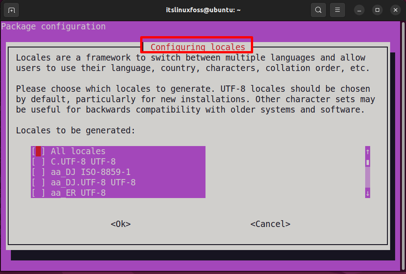Select the <Cancel> button
Image resolution: width=406 pixels, height=274 pixels.
(270, 224)
